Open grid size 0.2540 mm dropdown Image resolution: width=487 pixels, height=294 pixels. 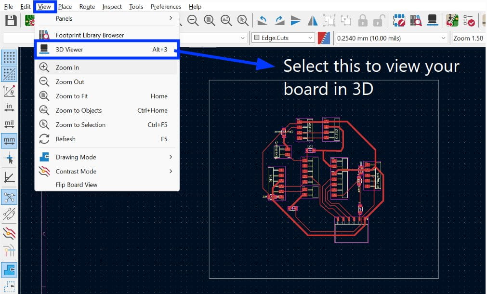pos(391,38)
